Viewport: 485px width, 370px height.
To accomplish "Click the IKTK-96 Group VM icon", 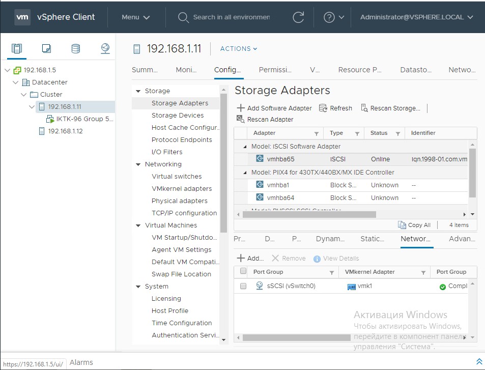I will coord(50,119).
